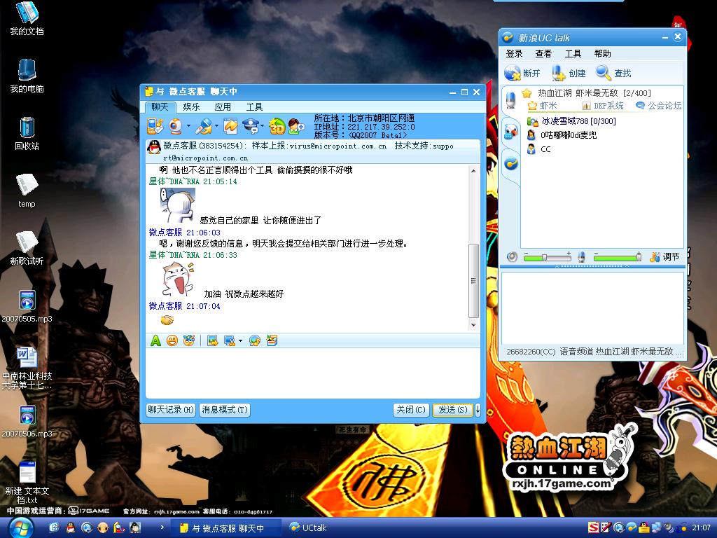The image size is (717, 538).
Task: Select user 0咕嘟嘟0di麦兜
Action: [x=562, y=135]
